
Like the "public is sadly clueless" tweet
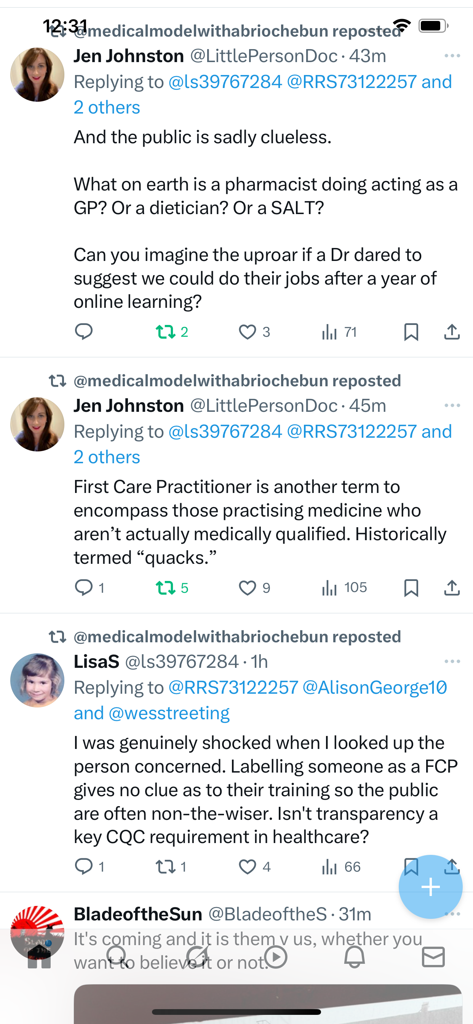(x=247, y=331)
